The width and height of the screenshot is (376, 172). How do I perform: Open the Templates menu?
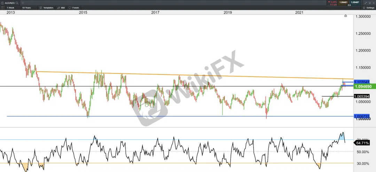point(46,8)
